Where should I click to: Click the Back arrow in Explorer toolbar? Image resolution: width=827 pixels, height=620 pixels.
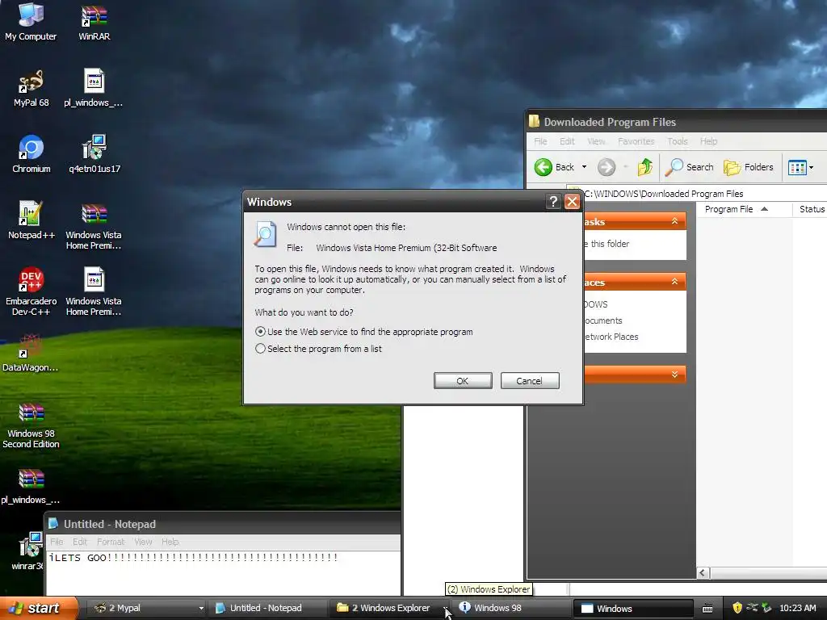coord(554,167)
